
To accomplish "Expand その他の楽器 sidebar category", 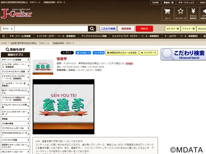I will [x=15, y=123].
